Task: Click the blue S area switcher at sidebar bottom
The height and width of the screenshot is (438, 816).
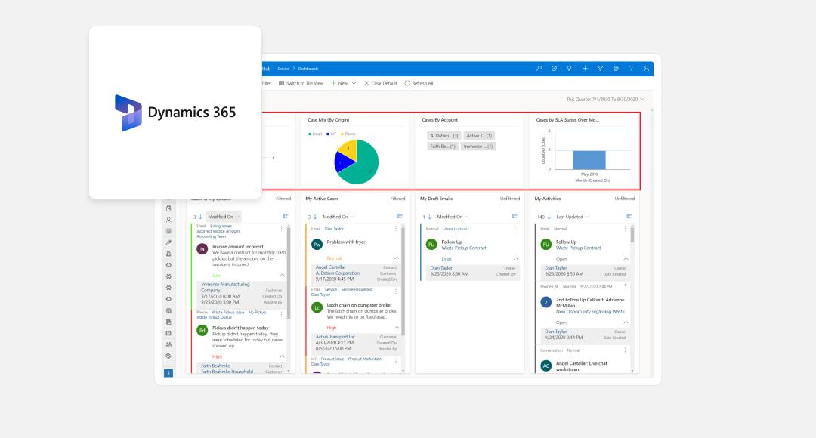Action: (168, 373)
